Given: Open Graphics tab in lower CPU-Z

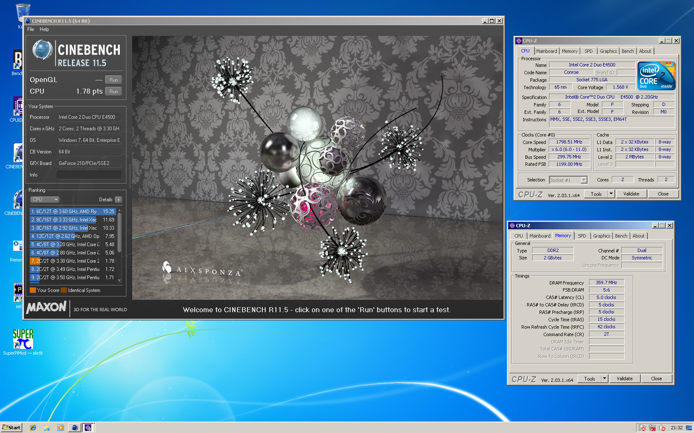Looking at the screenshot, I should pyautogui.click(x=602, y=236).
